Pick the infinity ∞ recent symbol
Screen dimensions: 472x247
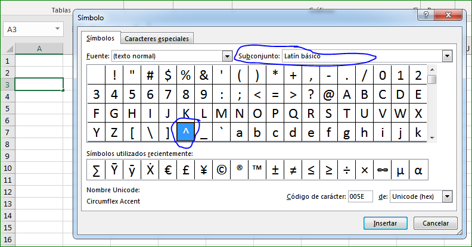(x=382, y=170)
